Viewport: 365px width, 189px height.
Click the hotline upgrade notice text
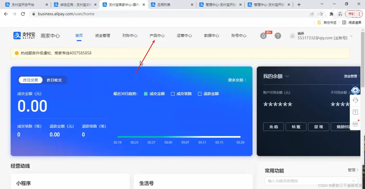pyautogui.click(x=56, y=53)
